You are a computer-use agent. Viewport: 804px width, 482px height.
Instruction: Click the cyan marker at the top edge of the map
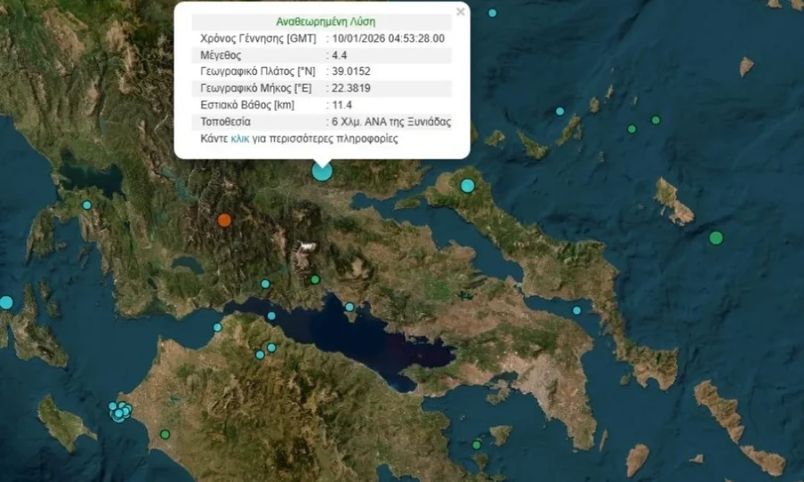point(492,13)
